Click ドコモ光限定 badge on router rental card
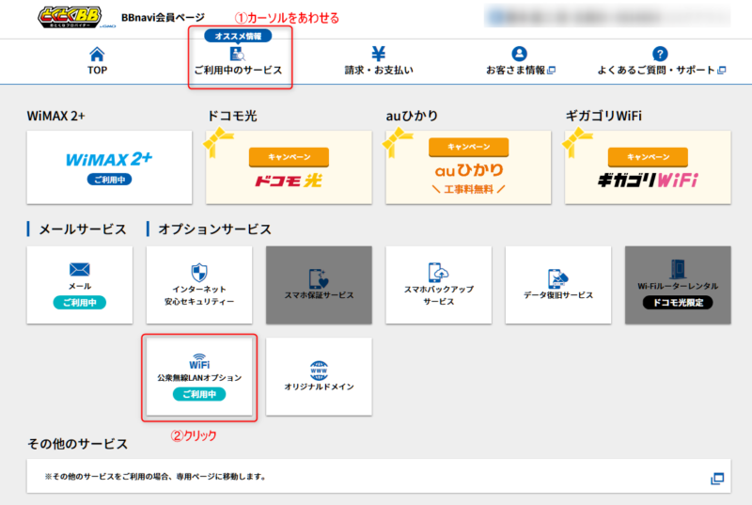Screen dimensions: 752x505 [678, 303]
